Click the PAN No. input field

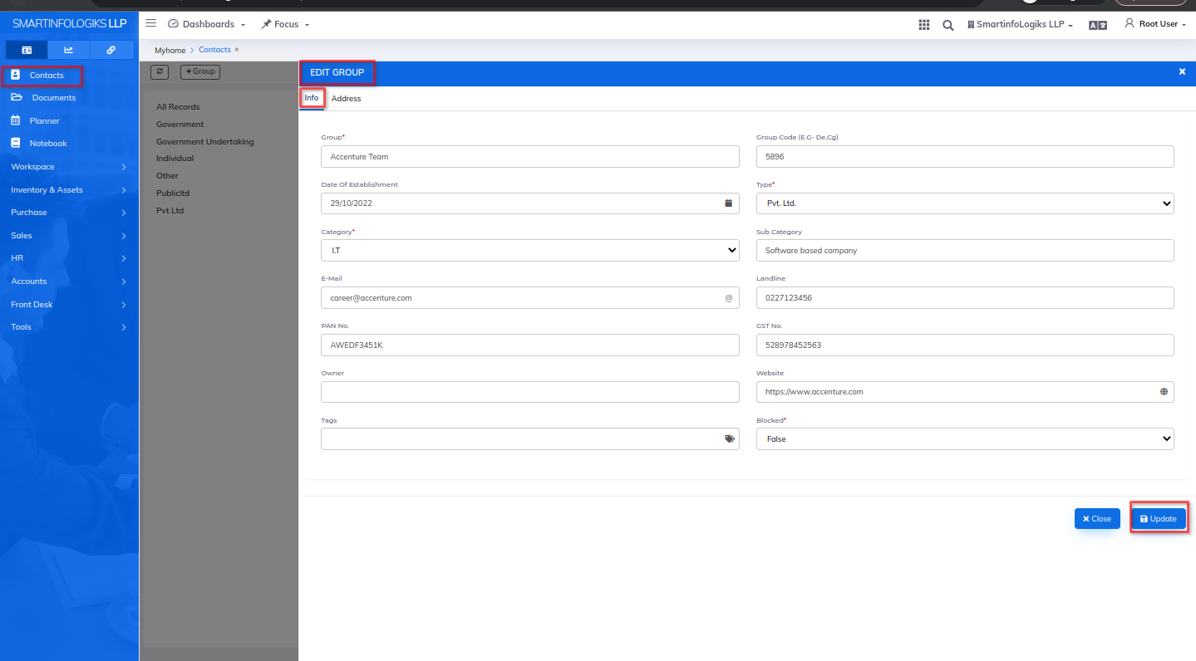530,345
